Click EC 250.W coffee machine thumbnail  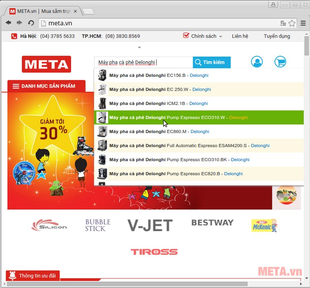click(102, 89)
